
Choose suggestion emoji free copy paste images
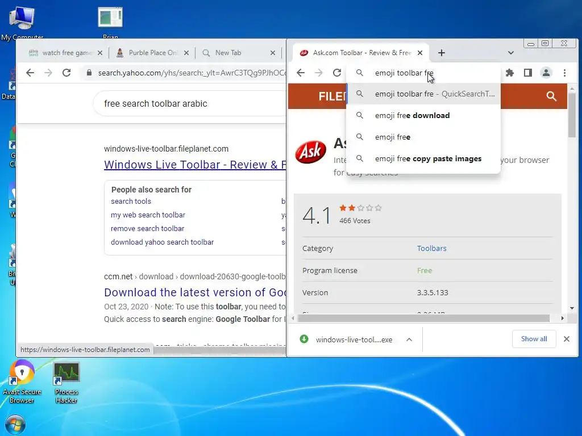pos(423,158)
